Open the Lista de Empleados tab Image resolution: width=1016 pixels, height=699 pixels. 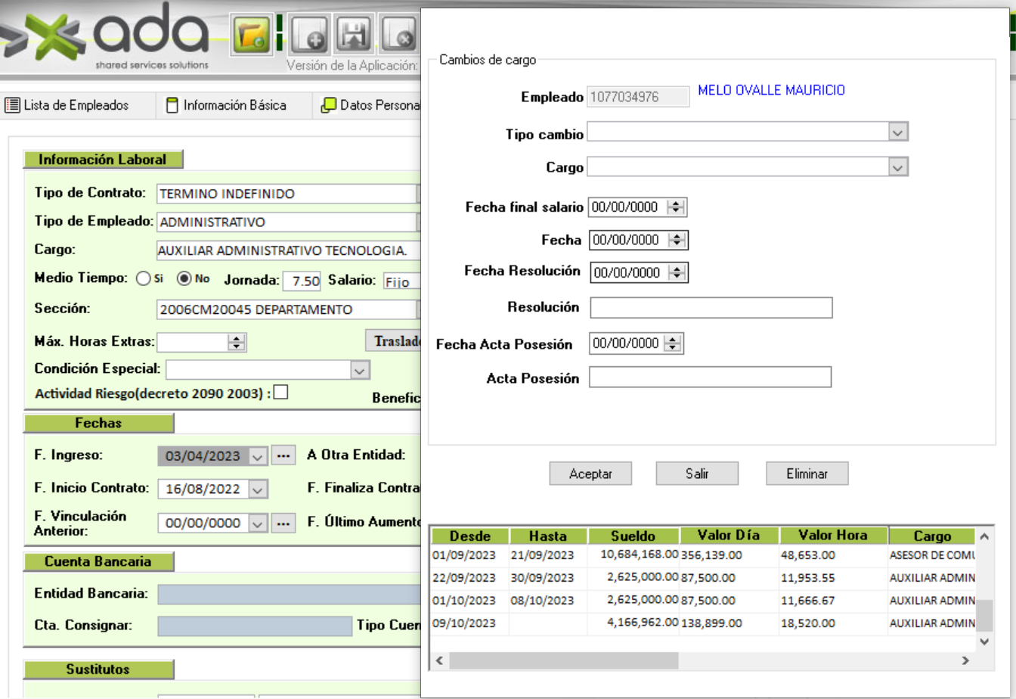67,105
